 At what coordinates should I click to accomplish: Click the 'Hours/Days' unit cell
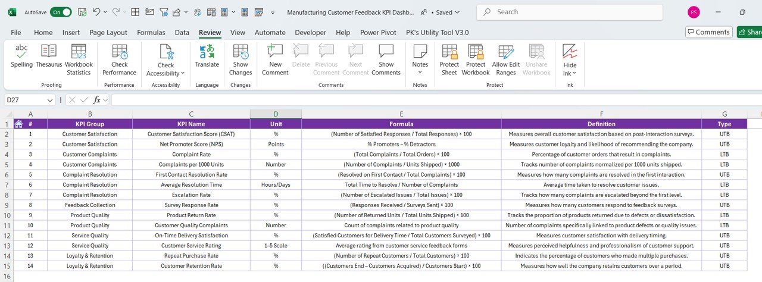point(276,184)
